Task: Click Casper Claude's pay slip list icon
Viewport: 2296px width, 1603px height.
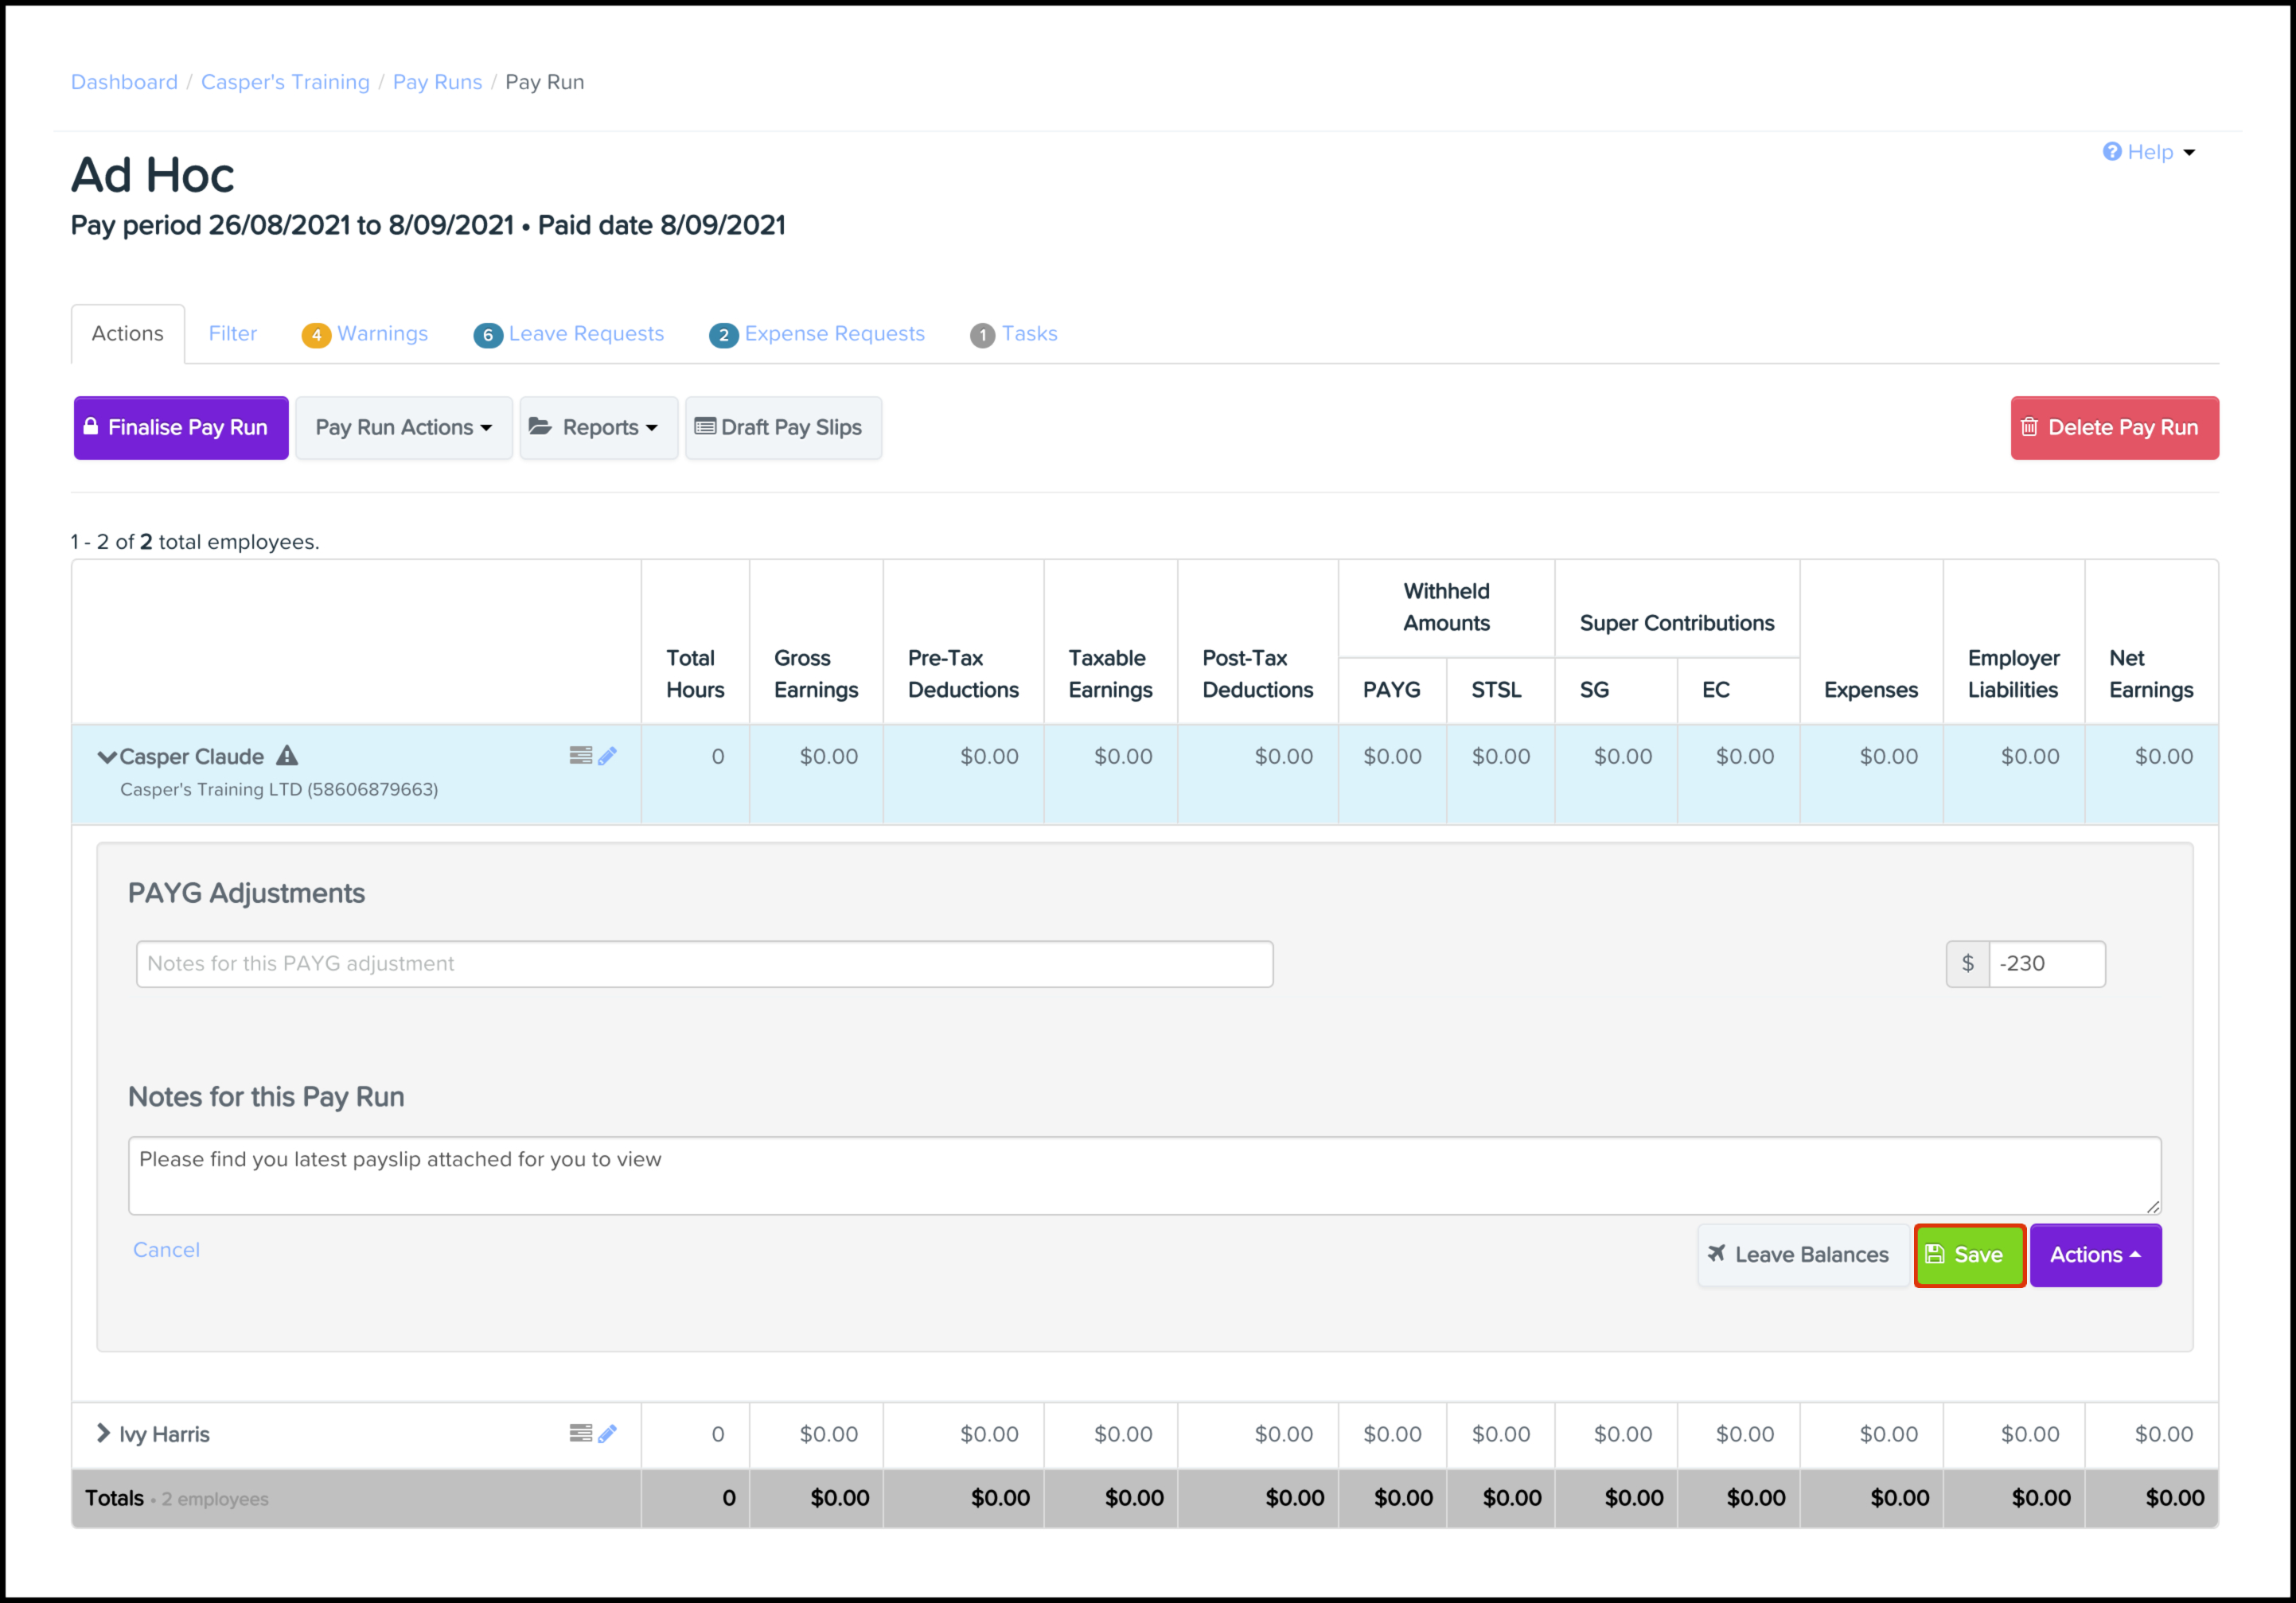Action: pos(580,756)
